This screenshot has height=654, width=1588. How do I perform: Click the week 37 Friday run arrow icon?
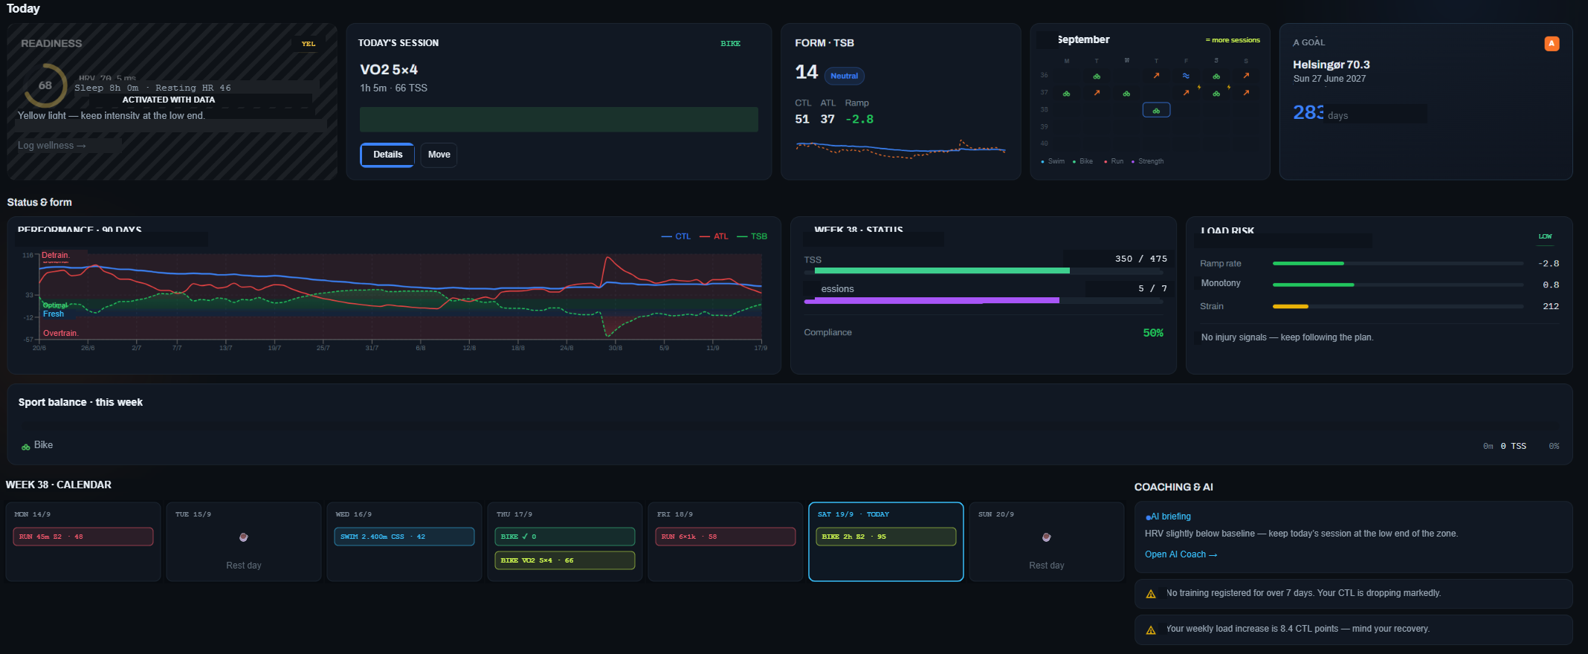1186,93
